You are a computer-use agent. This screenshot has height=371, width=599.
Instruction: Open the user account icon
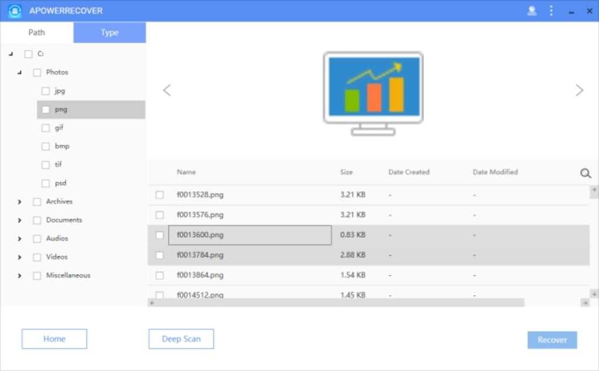pos(532,11)
